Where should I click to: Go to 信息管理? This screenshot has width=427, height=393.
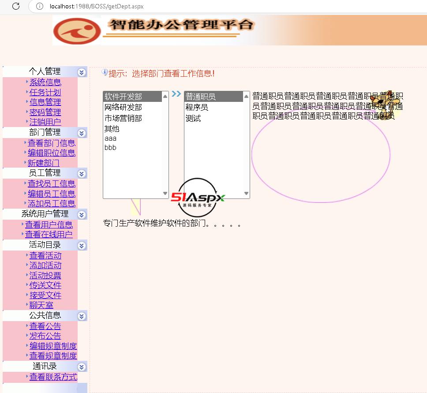pos(45,102)
